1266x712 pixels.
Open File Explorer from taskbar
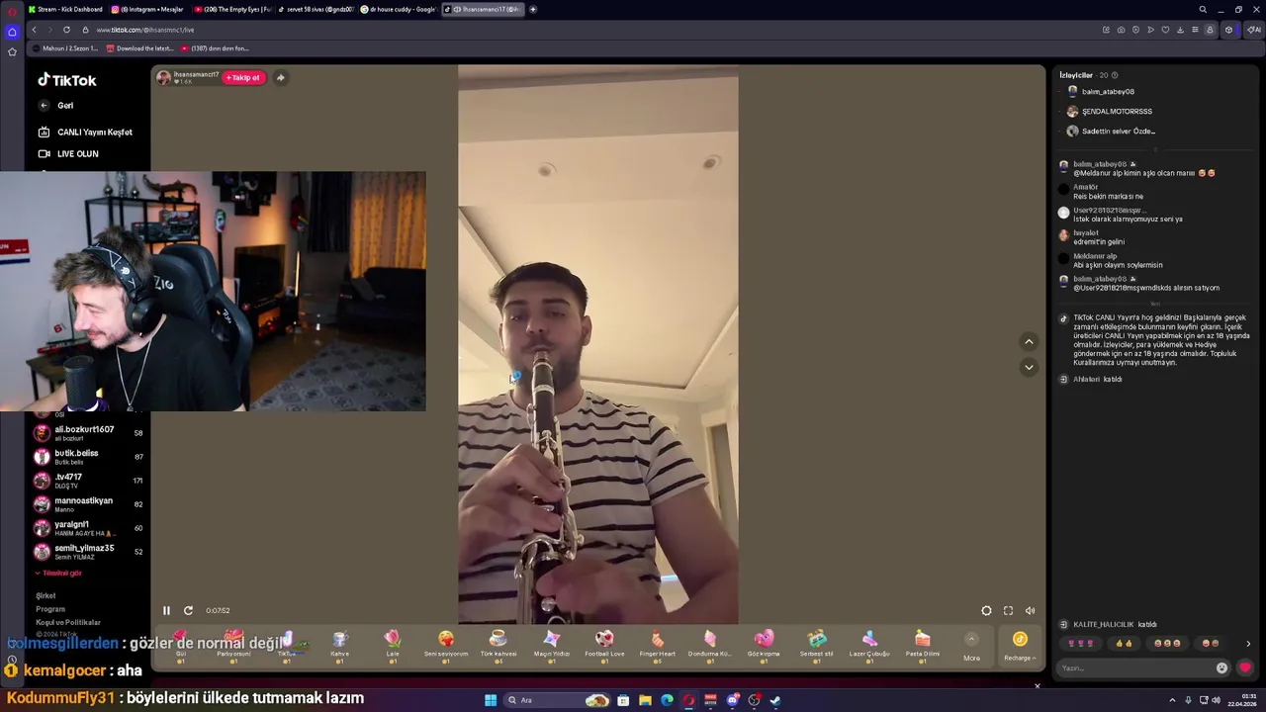click(645, 700)
